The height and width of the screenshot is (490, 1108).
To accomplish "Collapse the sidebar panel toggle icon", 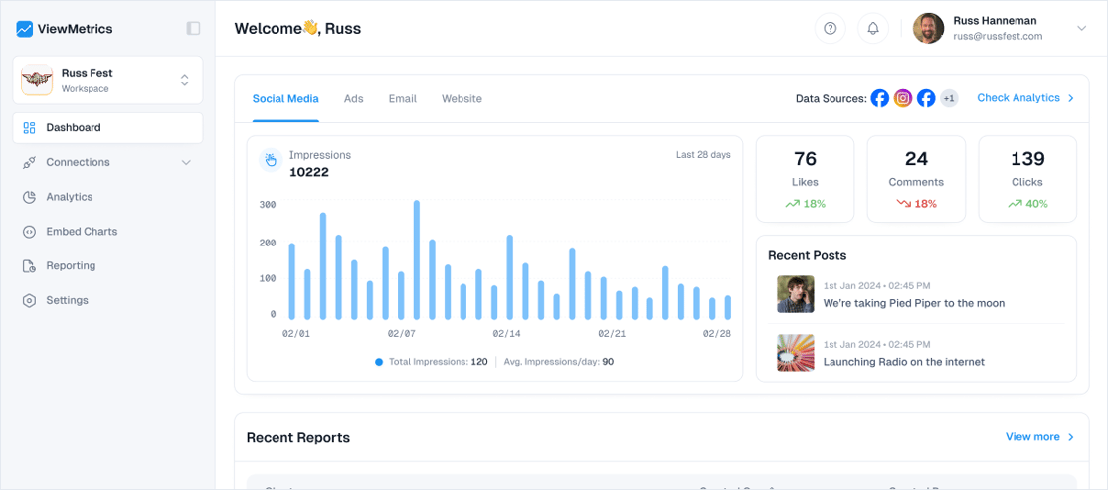I will tap(193, 28).
